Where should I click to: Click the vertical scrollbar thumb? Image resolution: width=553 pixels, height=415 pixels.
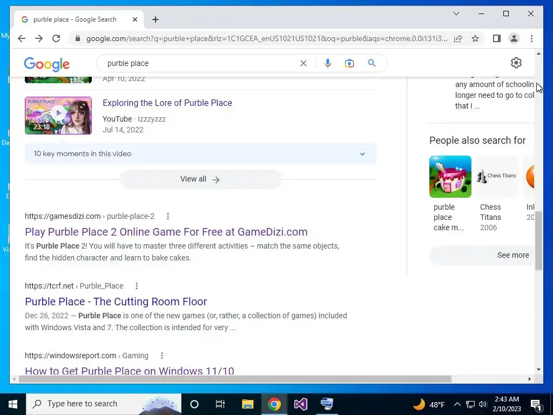[538, 241]
